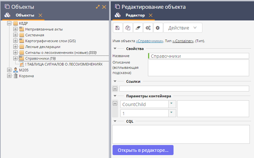Close the Редактор tab
This screenshot has width=254, height=158.
pos(151,15)
